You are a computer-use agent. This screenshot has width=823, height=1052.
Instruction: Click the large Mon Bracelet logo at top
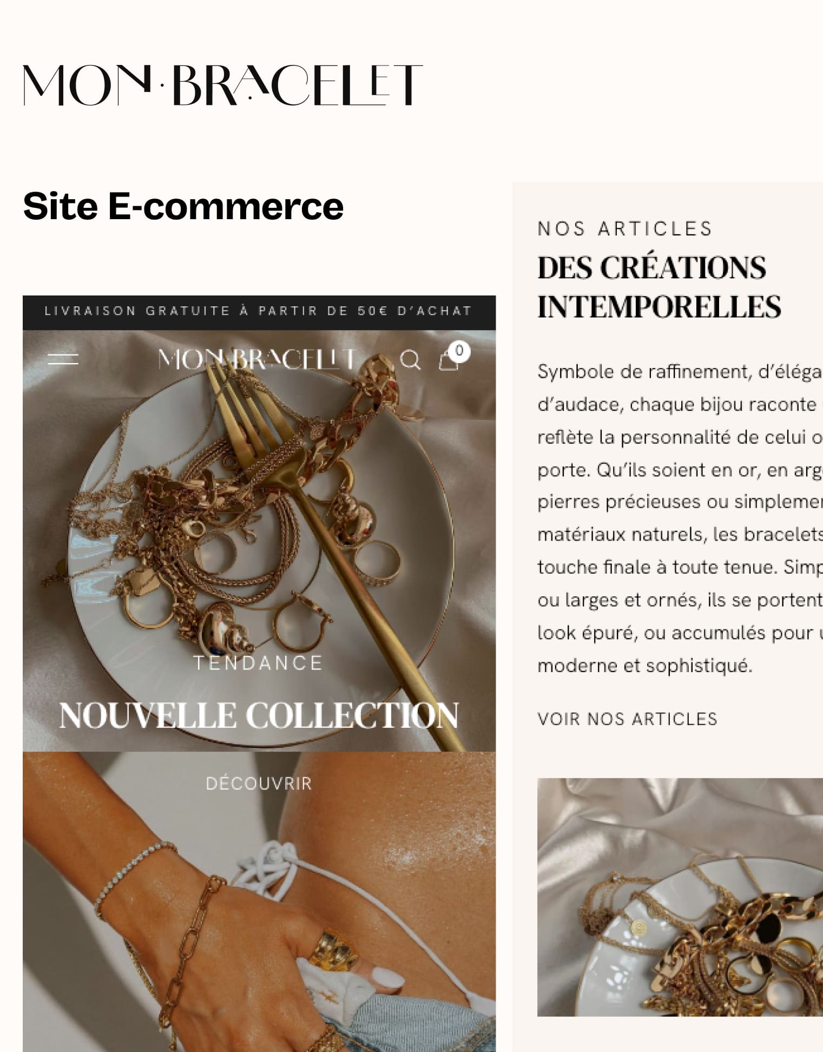coord(222,85)
